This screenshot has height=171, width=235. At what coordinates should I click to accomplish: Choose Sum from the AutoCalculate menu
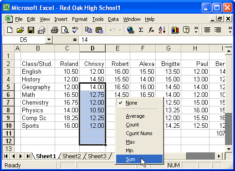pyautogui.click(x=139, y=159)
